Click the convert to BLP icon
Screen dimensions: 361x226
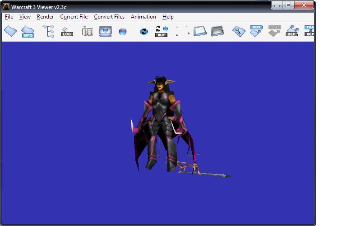(292, 31)
